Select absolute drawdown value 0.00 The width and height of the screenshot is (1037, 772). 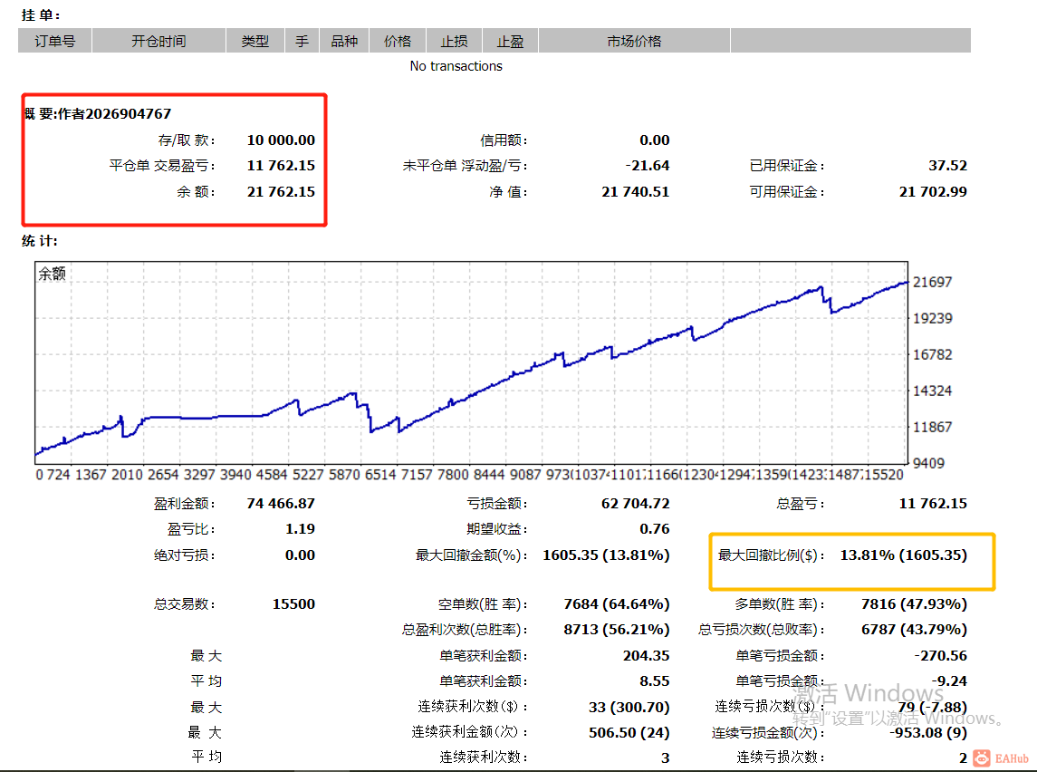click(x=301, y=555)
